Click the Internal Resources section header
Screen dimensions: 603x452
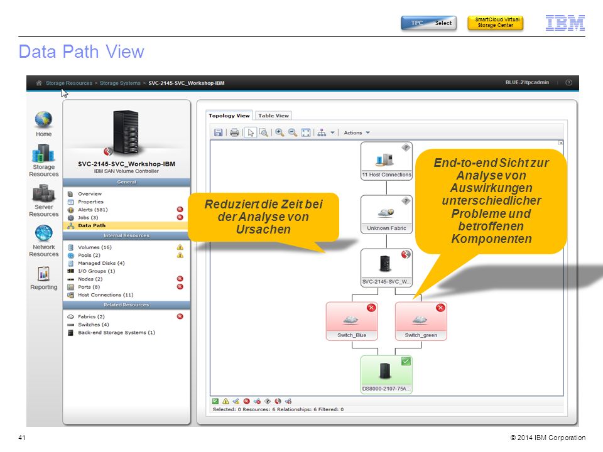coord(126,235)
